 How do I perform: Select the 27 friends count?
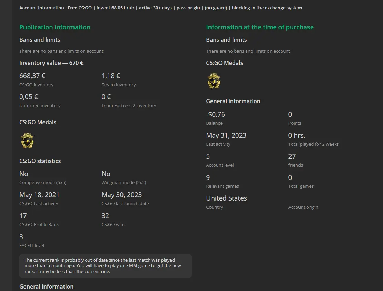click(292, 156)
